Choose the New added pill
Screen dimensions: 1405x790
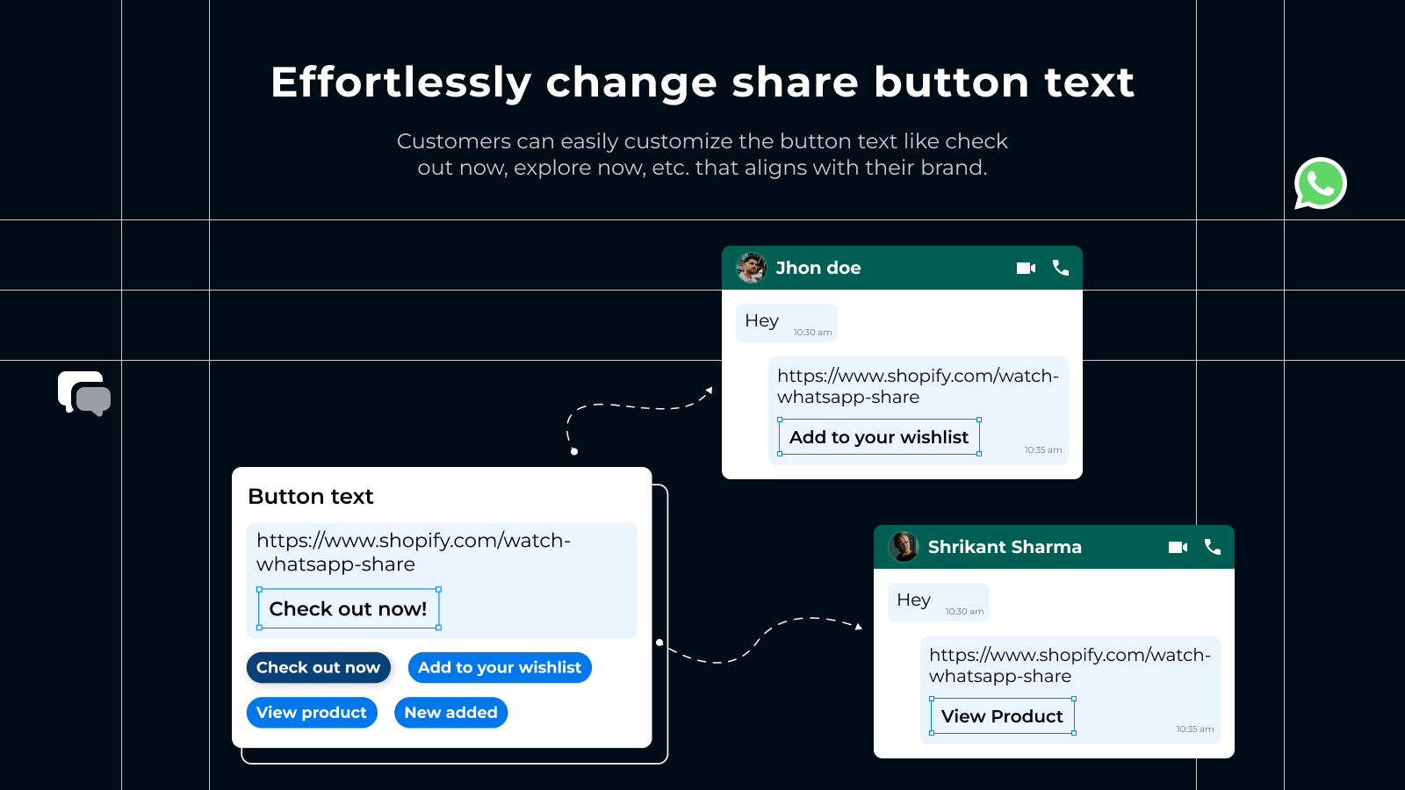pyautogui.click(x=450, y=713)
